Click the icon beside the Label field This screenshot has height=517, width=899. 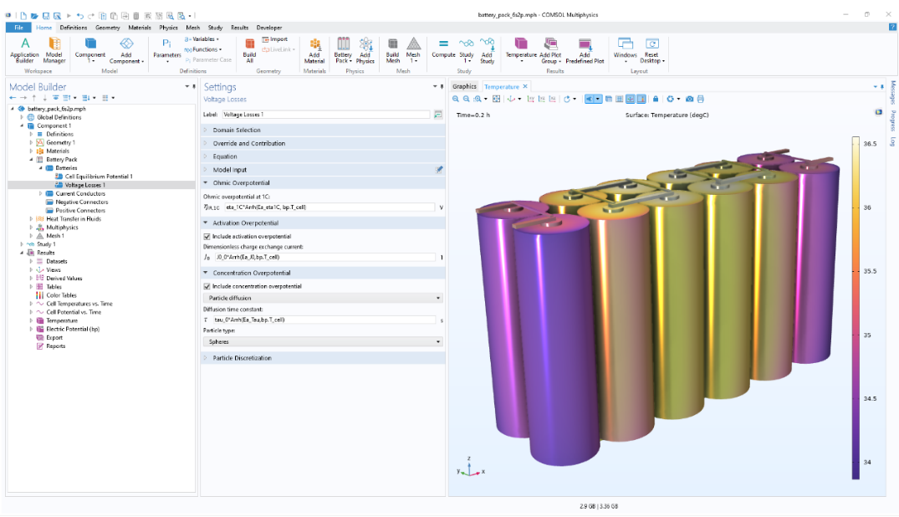tap(438, 115)
